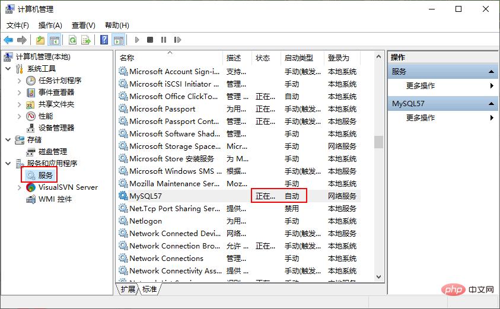Select the Mozilla Maintenance Ser... service
Viewport: 500px width, 309px height.
pos(239,184)
